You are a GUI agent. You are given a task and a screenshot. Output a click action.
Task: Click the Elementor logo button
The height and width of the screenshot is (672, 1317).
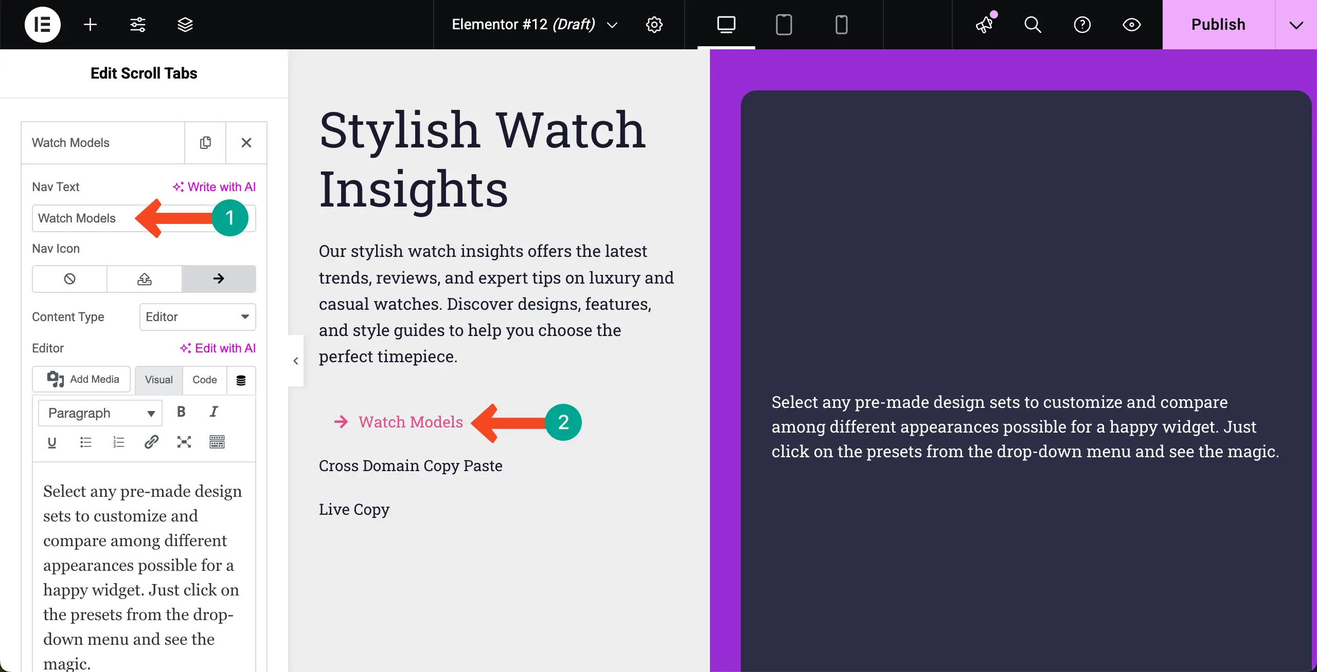pyautogui.click(x=42, y=25)
